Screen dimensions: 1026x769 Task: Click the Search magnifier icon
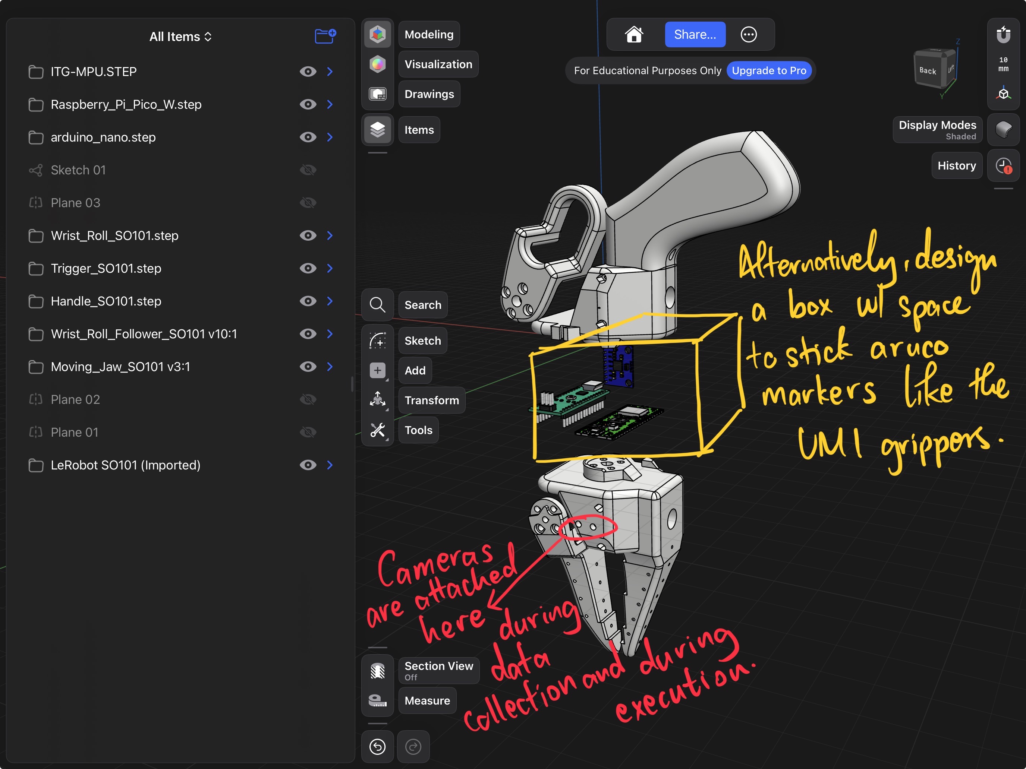tap(378, 304)
